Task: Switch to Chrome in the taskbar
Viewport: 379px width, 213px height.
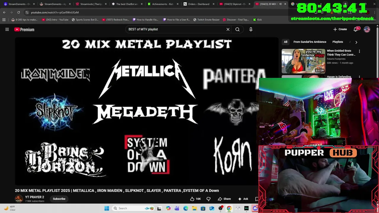Action: 229,208
